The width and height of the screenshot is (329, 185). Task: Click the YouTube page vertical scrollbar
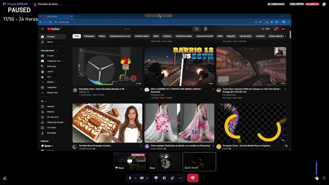click(x=290, y=35)
